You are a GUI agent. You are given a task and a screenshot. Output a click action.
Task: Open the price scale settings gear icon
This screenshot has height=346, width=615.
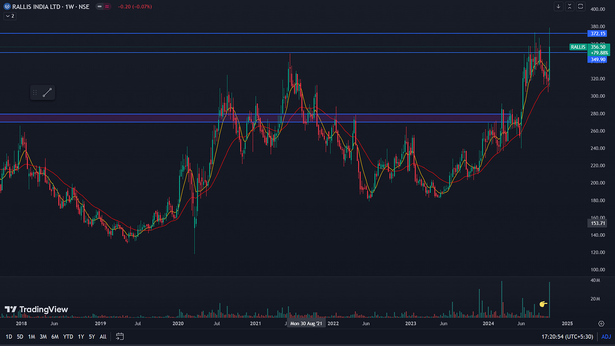(601, 324)
